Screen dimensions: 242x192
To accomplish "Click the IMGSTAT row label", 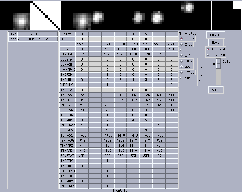I will click(x=67, y=90).
